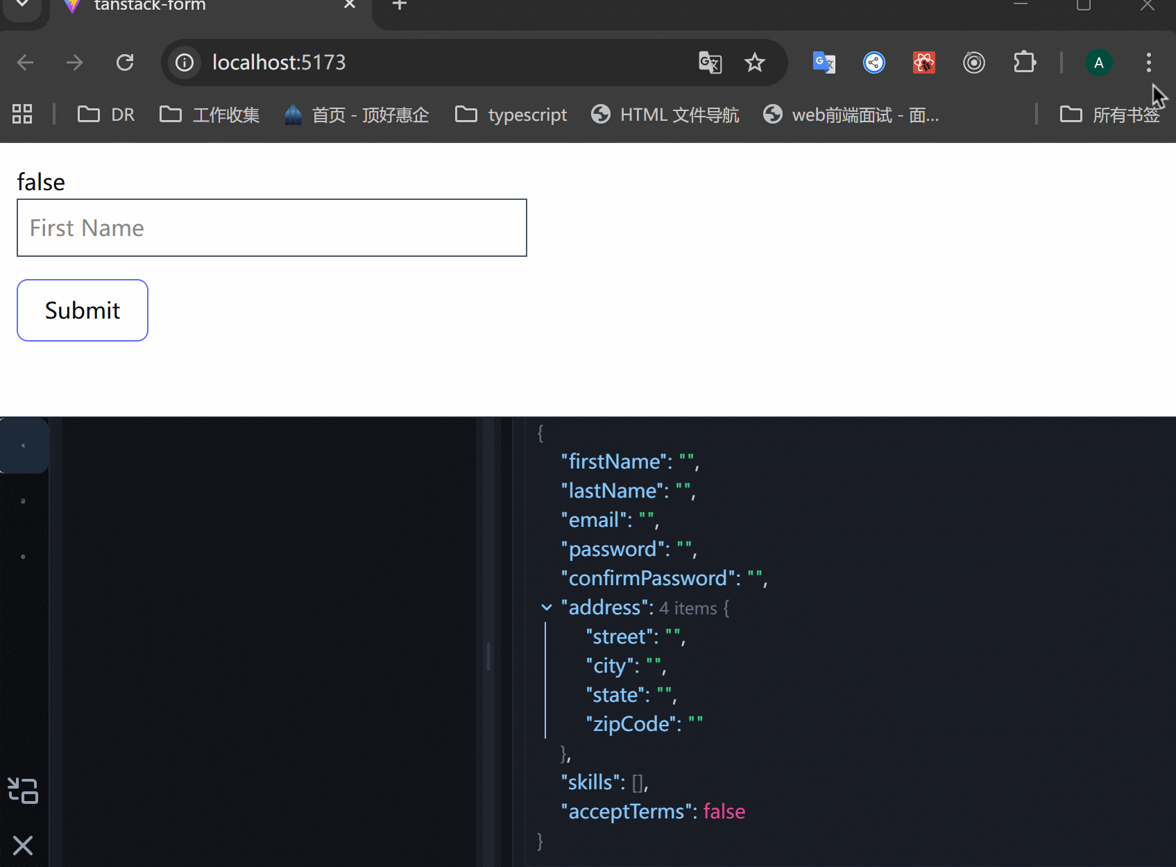1176x867 pixels.
Task: Open the Google Translate extension
Action: click(824, 62)
